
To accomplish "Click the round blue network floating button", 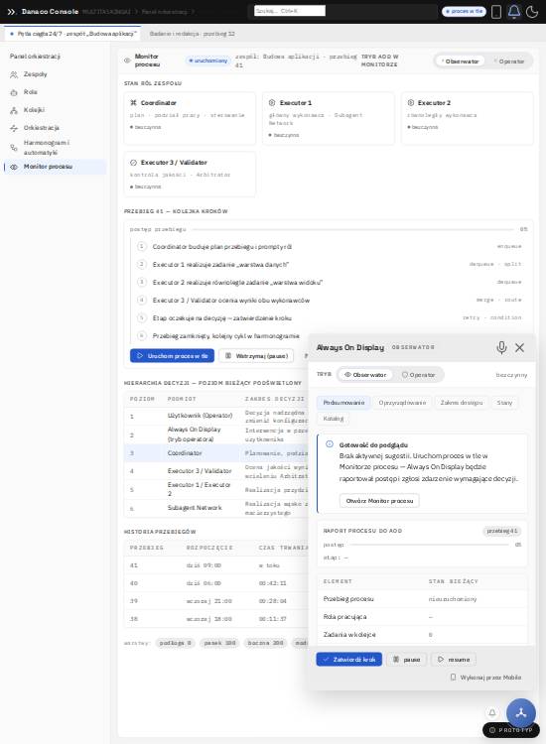I will (x=521, y=712).
